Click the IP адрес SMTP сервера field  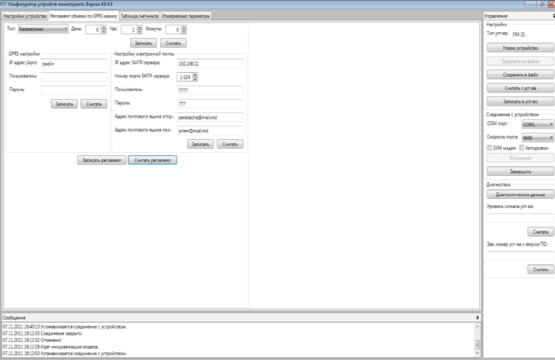point(209,63)
